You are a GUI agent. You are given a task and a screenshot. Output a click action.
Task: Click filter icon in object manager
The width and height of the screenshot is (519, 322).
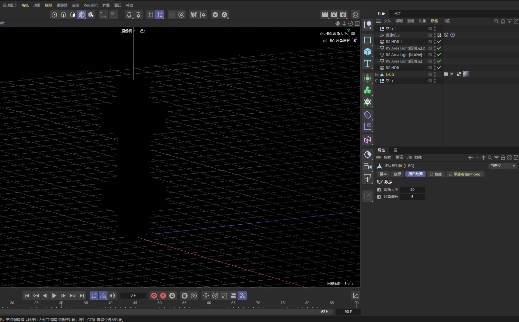coord(510,21)
